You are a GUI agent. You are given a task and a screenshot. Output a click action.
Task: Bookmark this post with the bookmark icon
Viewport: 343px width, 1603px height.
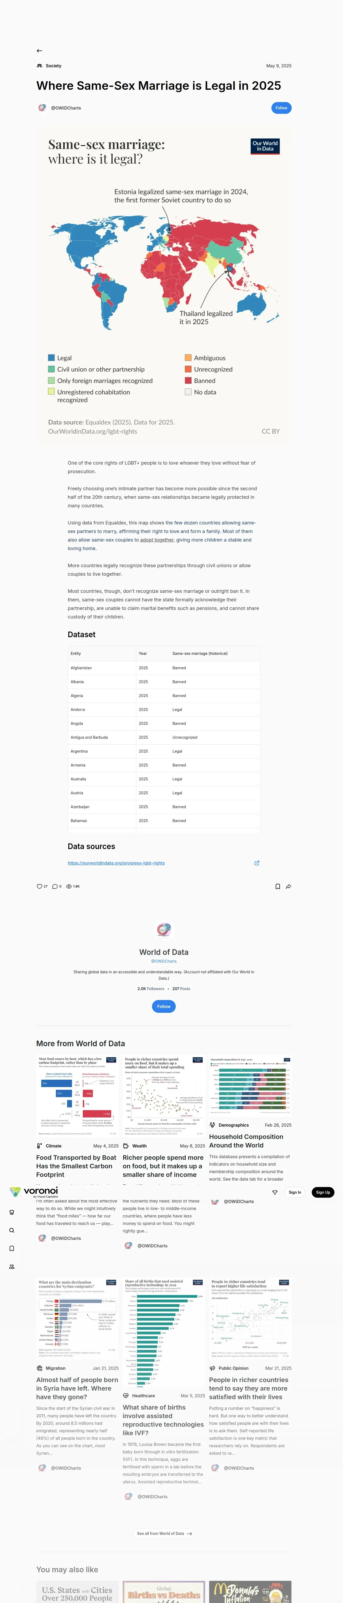point(278,886)
